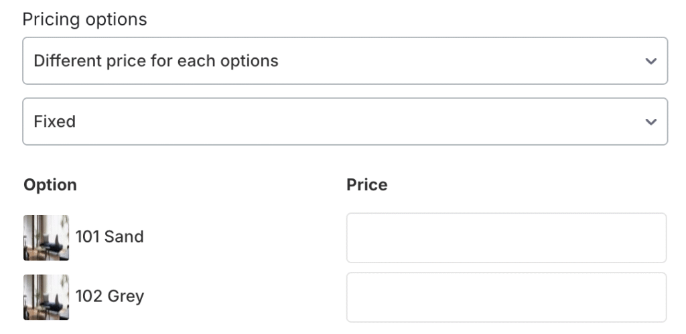Image resolution: width=686 pixels, height=334 pixels.
Task: Click the chevron on the pricing options selector
Action: coord(651,61)
